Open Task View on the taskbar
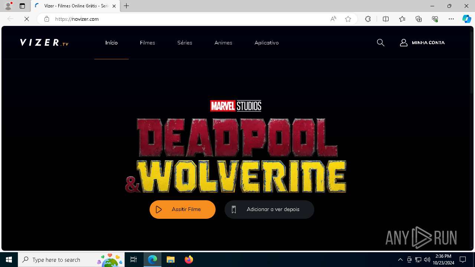The width and height of the screenshot is (475, 267). (134, 260)
